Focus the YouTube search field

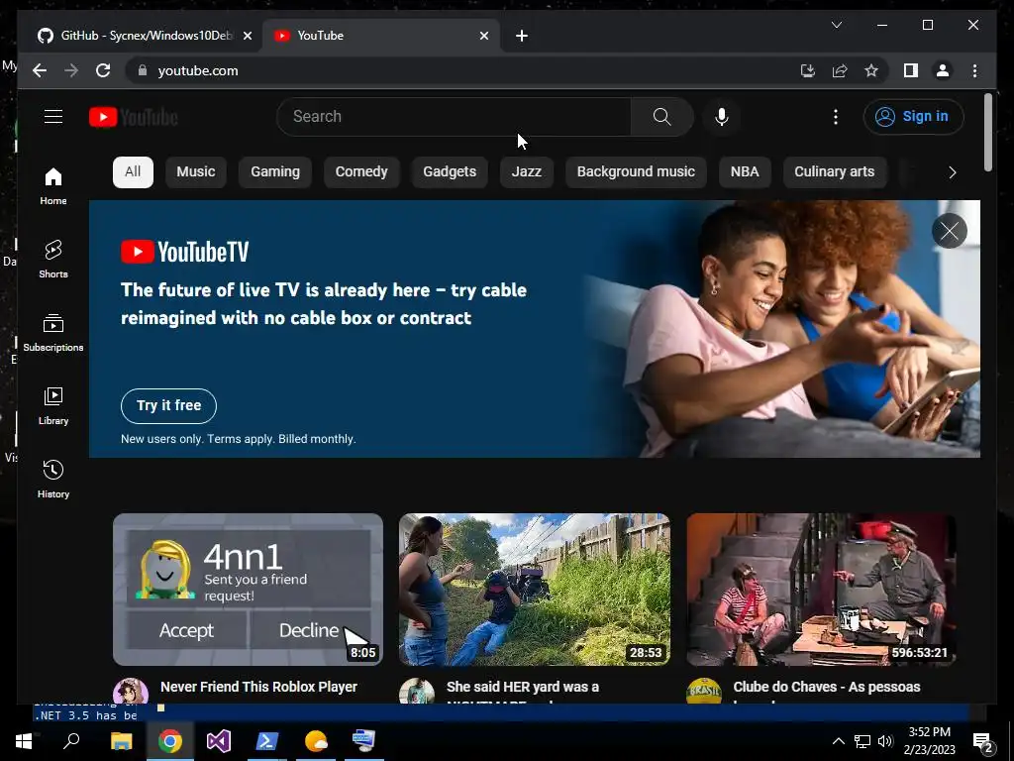tap(454, 117)
